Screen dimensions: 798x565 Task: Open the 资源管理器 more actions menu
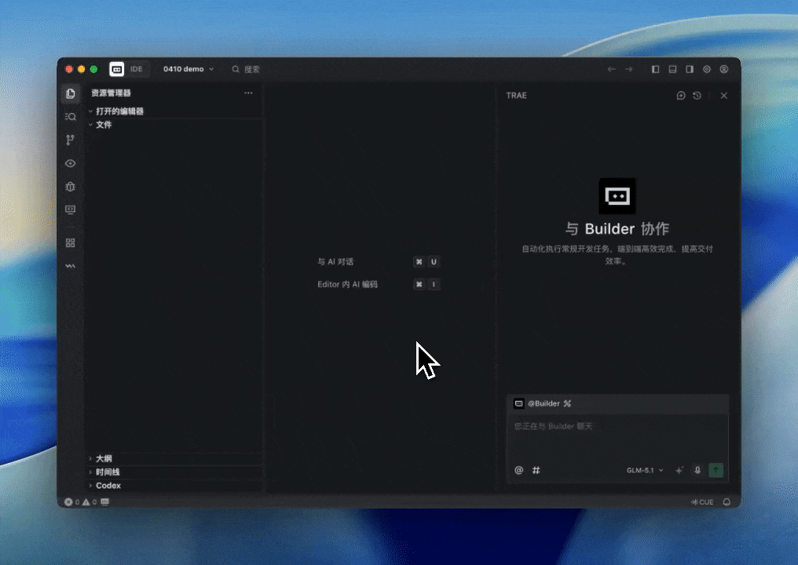point(248,93)
